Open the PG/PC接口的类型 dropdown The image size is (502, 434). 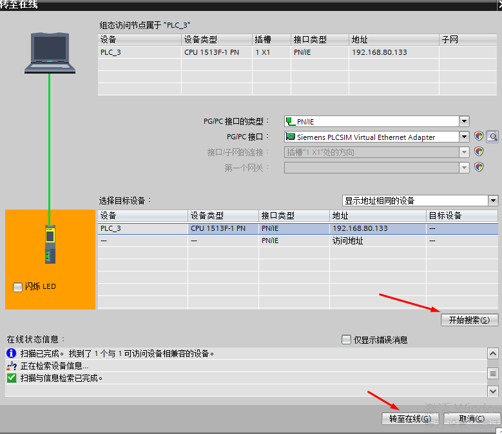pos(464,121)
